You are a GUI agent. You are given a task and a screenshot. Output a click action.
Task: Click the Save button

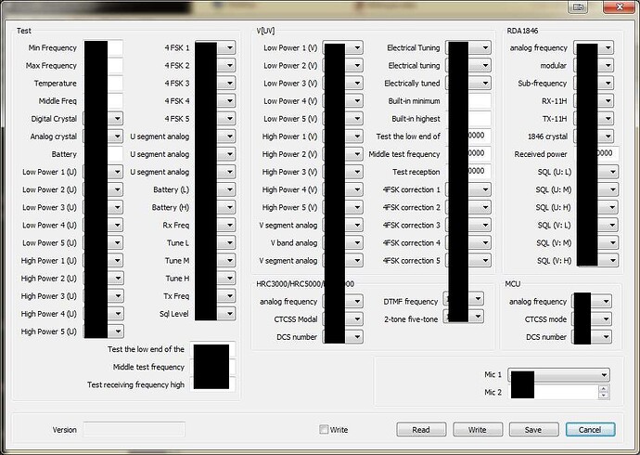[x=532, y=430]
